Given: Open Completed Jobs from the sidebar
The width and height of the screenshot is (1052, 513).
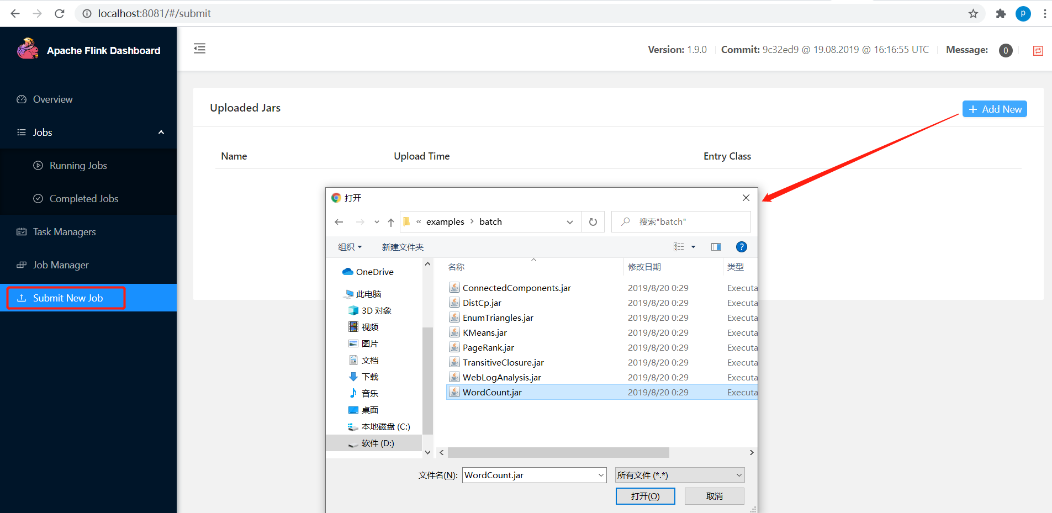Looking at the screenshot, I should click(83, 198).
